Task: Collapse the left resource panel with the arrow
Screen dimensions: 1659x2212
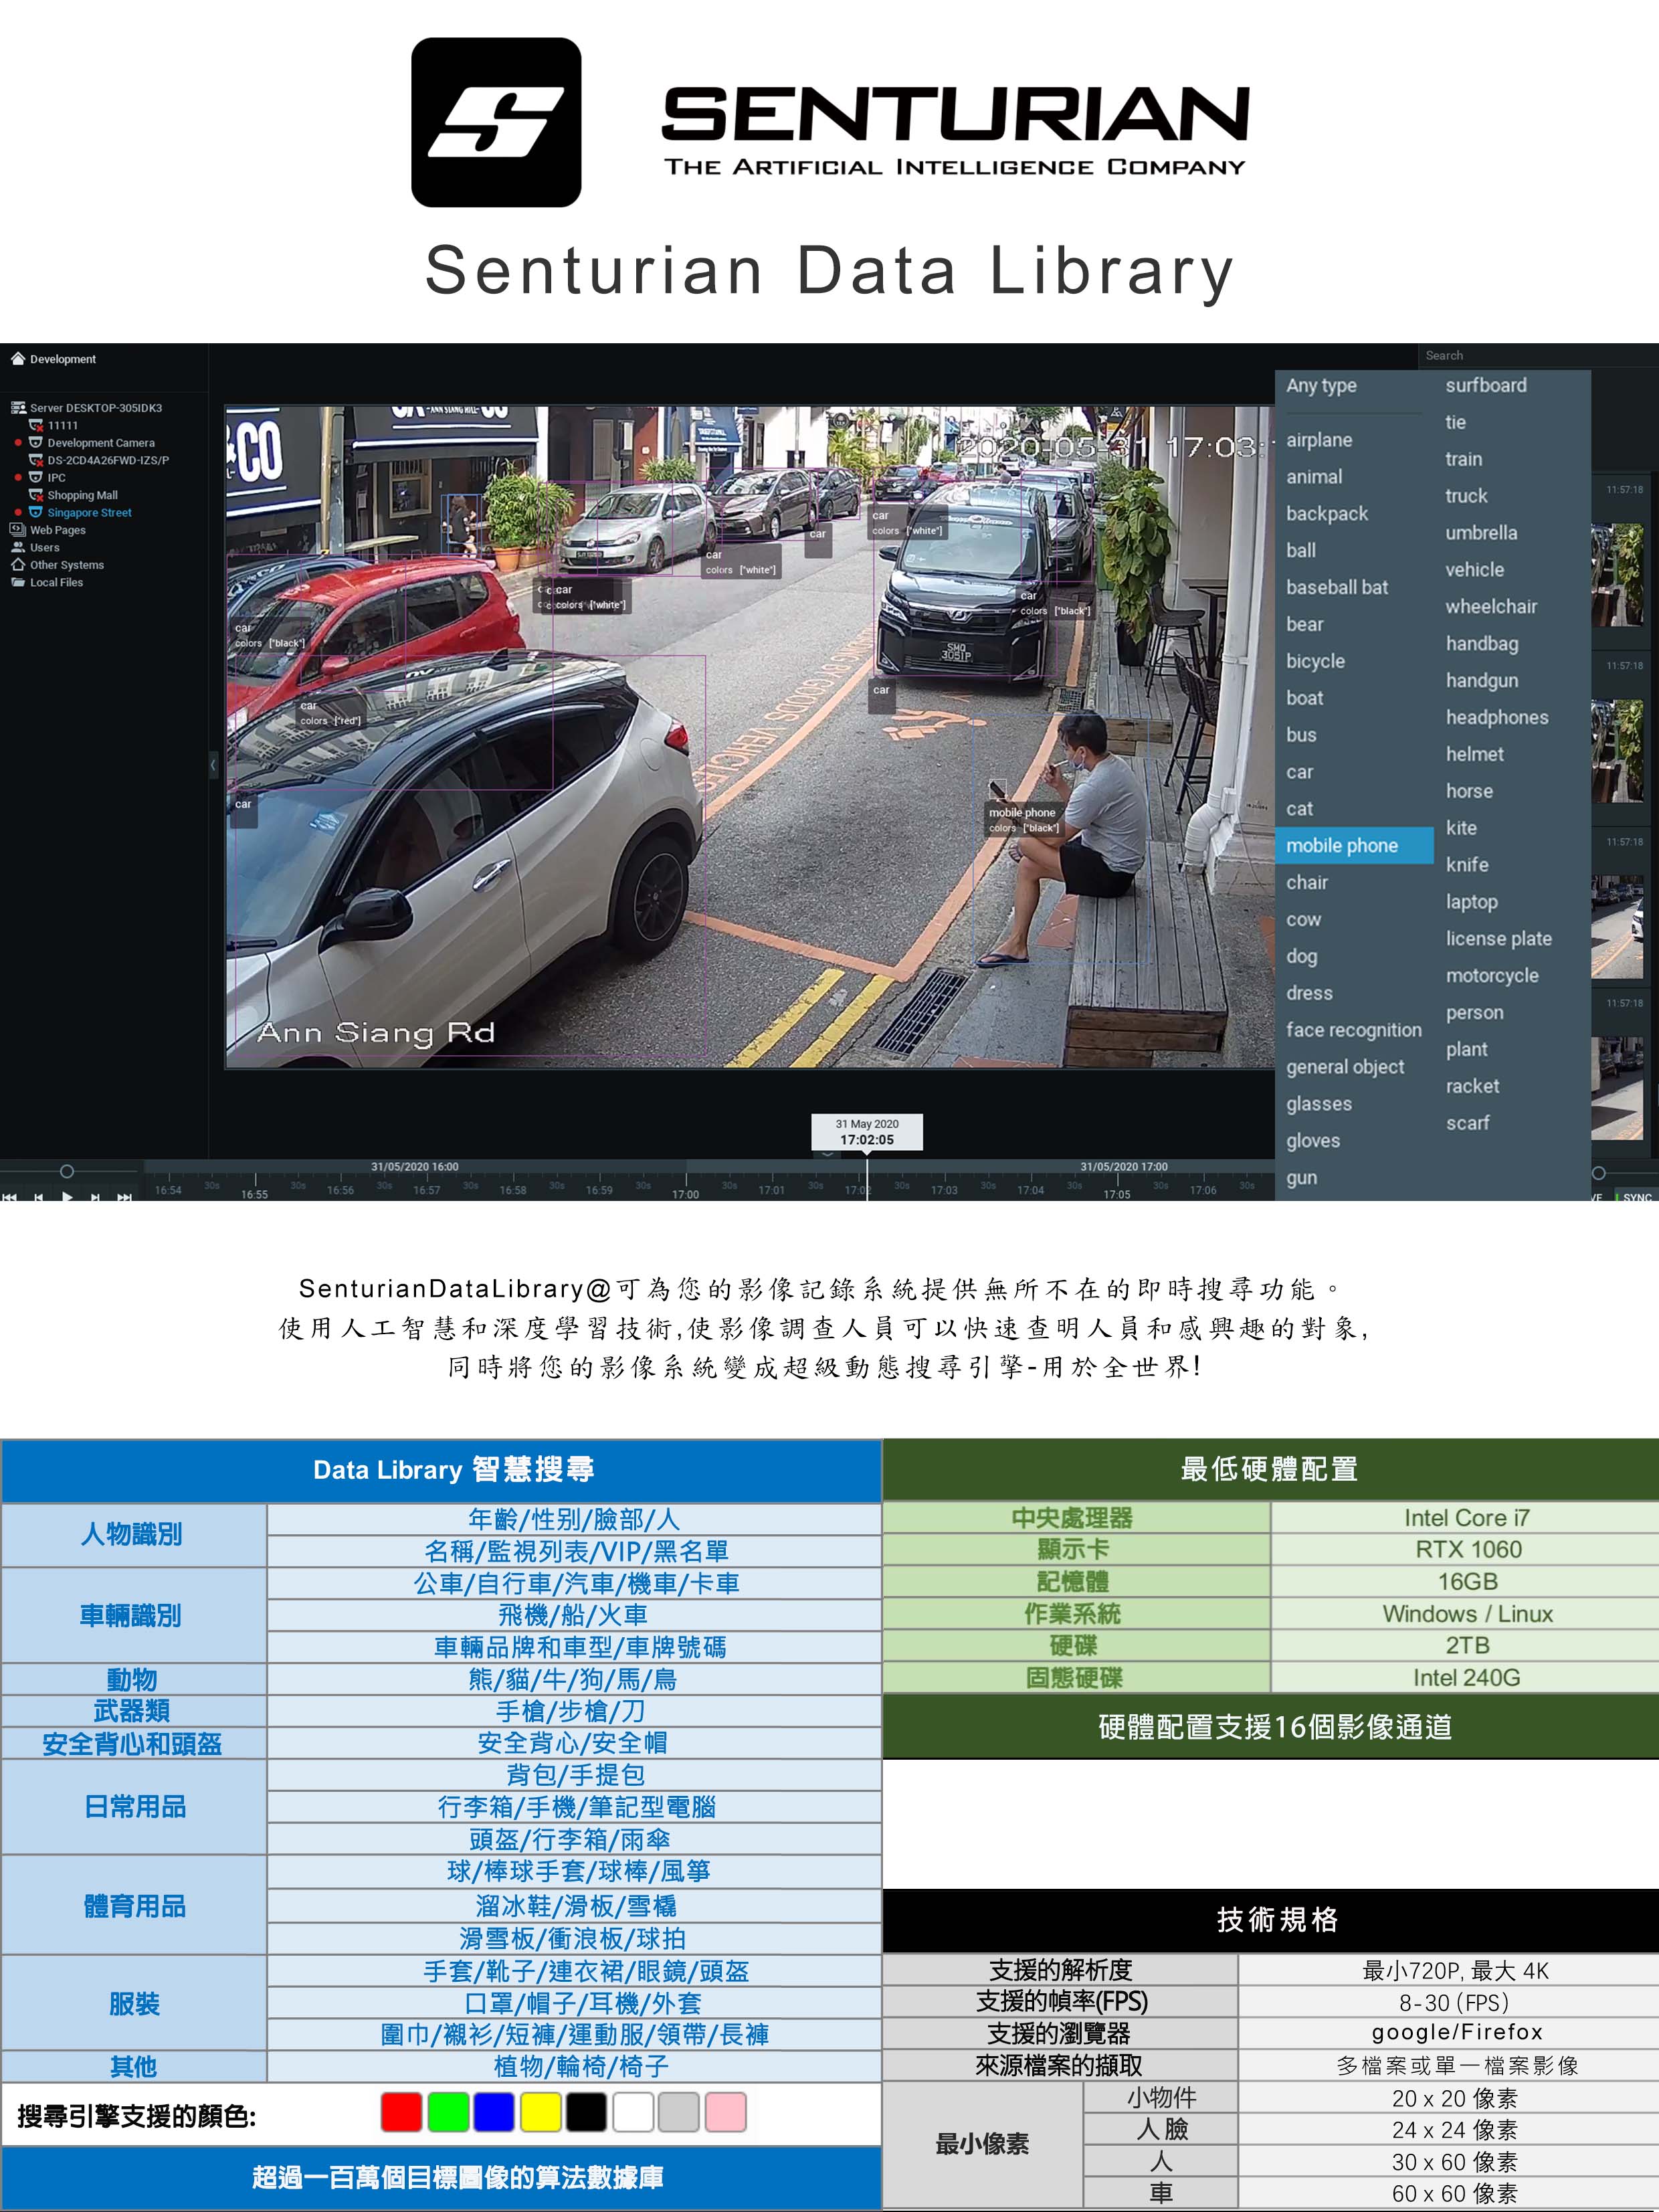Action: click(212, 765)
